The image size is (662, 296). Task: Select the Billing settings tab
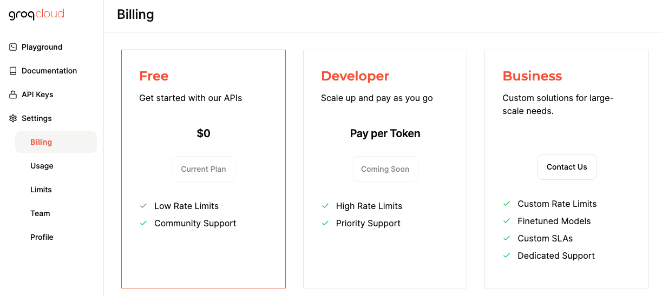click(41, 142)
